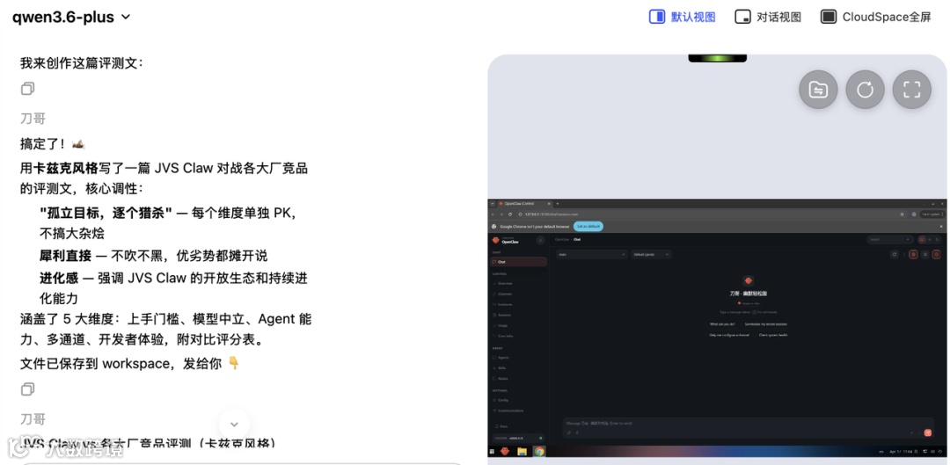Expand the Default model dropdown
The image size is (950, 465).
(651, 255)
